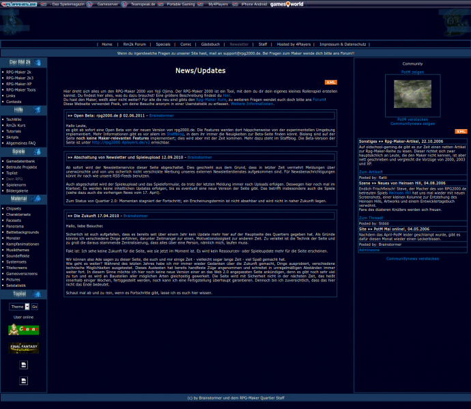
Task: Open Specials in navigation bar
Action: coord(163,44)
